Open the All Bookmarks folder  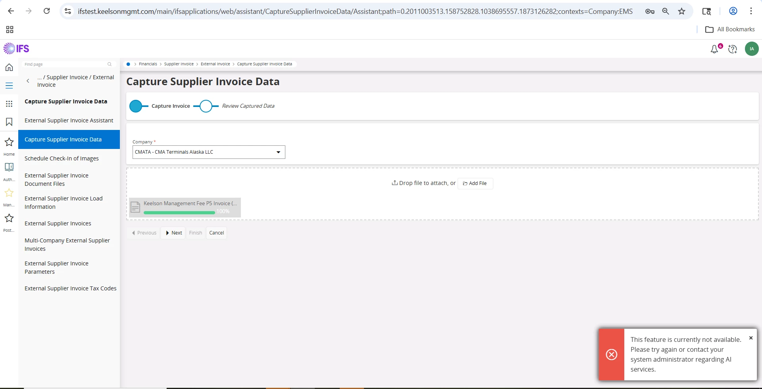730,29
